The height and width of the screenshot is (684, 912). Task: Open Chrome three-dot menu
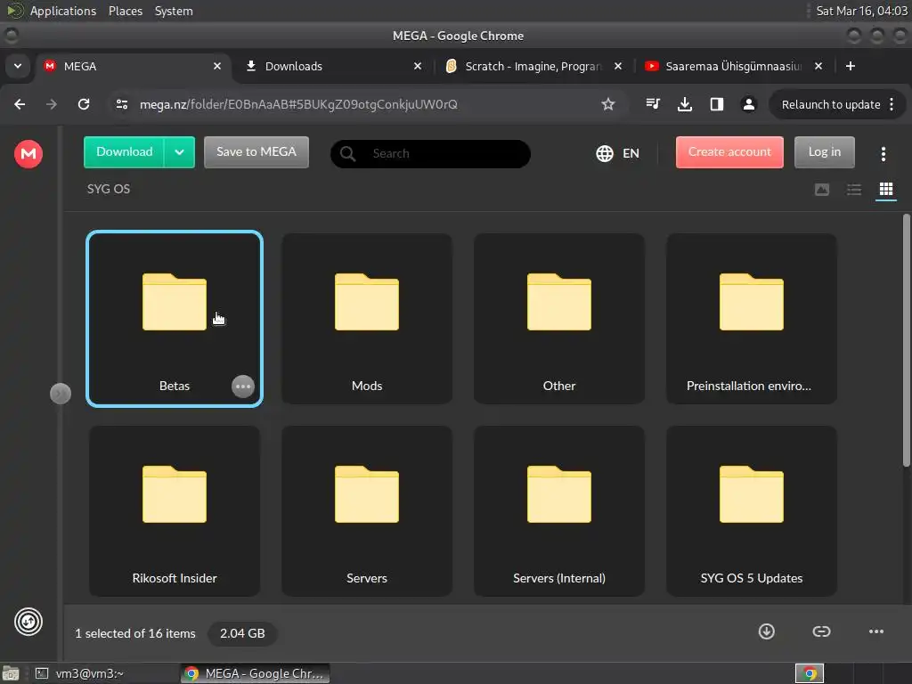click(892, 105)
